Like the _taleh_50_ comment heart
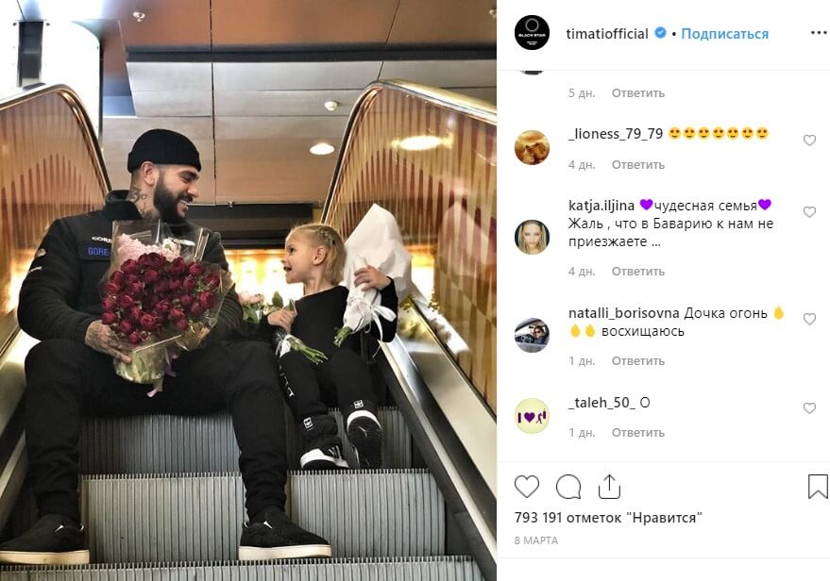830x581 pixels. (809, 408)
